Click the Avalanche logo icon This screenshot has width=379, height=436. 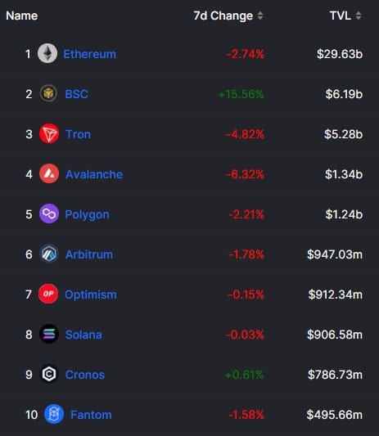[x=49, y=173]
